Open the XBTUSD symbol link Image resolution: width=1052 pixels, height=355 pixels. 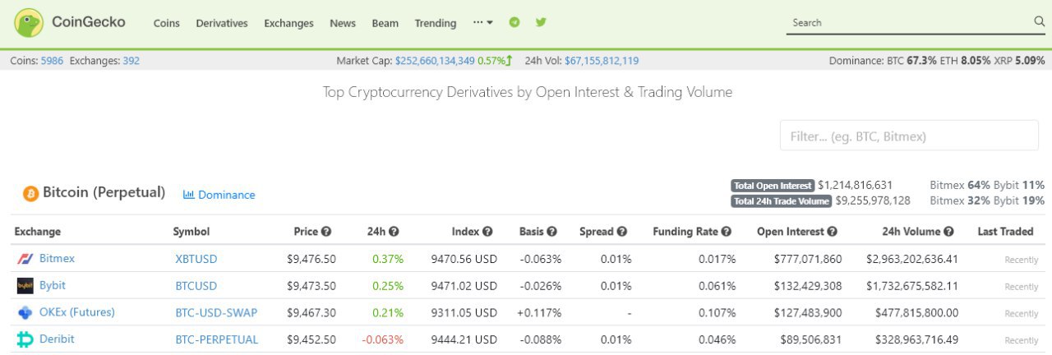[196, 259]
